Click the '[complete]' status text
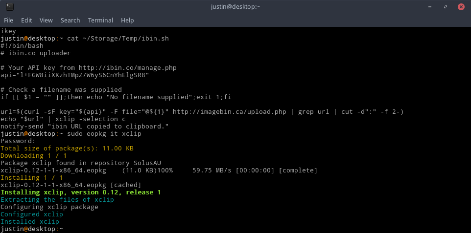The image size is (471, 233). tap(298, 170)
